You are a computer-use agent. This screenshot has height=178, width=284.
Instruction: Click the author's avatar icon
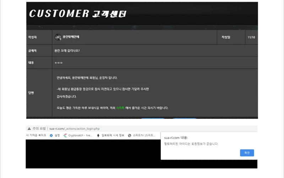coord(58,37)
